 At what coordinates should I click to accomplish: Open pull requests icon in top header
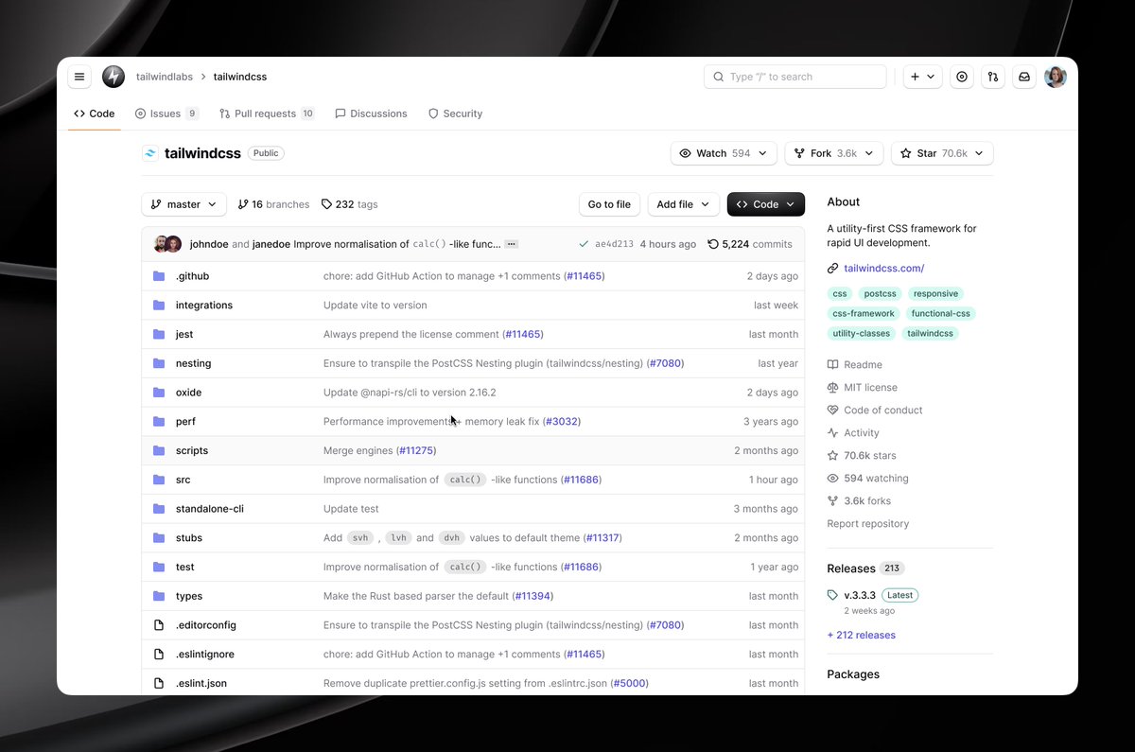[992, 77]
